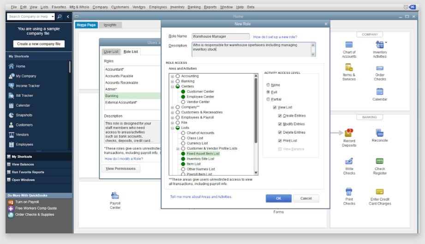Viewport: 425px width, 244px height.
Task: Switch to the Insights tab
Action: (x=110, y=25)
